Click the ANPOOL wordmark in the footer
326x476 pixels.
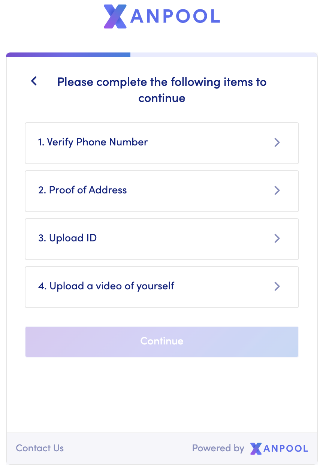286,448
